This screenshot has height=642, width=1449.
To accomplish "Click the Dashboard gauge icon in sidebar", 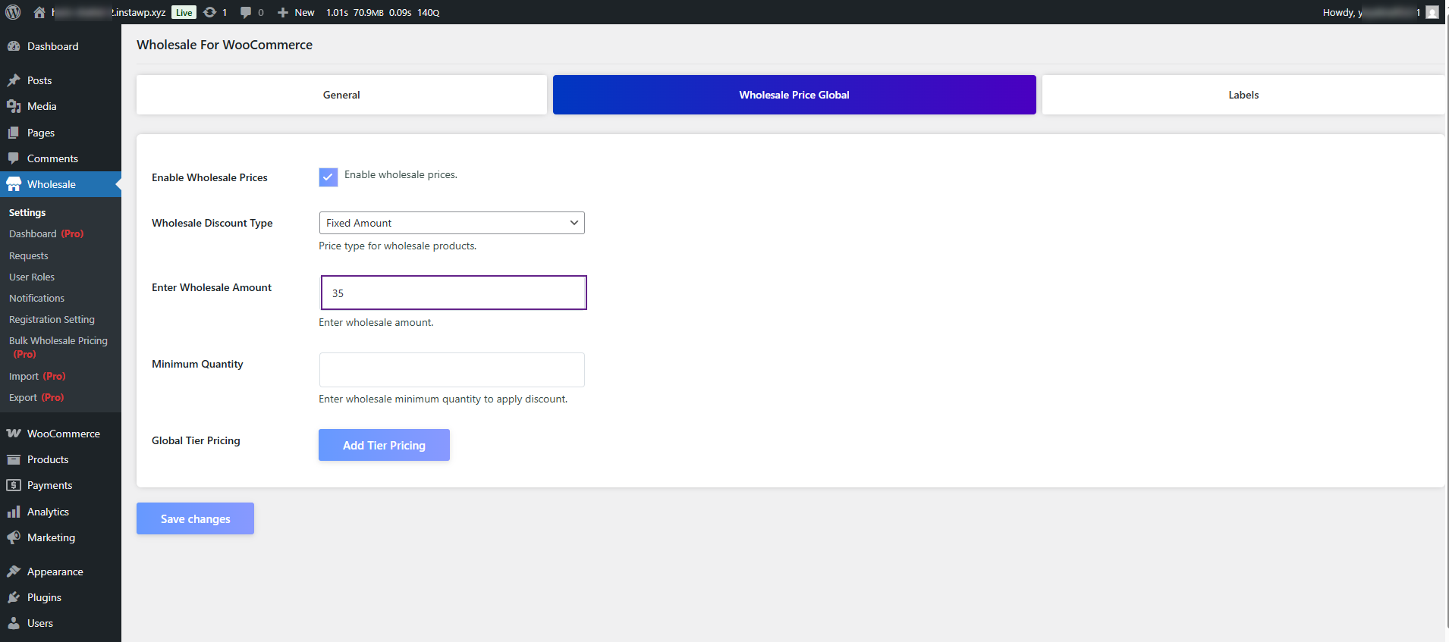I will click(14, 46).
